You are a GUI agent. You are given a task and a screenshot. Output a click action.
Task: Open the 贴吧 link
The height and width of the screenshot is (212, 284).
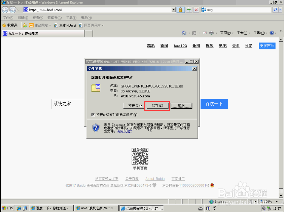pos(223,46)
